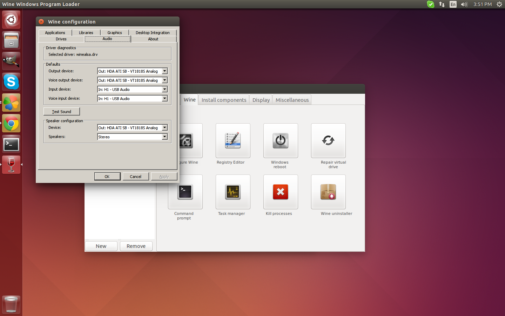Open the system session gear menu
Image resolution: width=505 pixels, height=316 pixels.
point(499,4)
